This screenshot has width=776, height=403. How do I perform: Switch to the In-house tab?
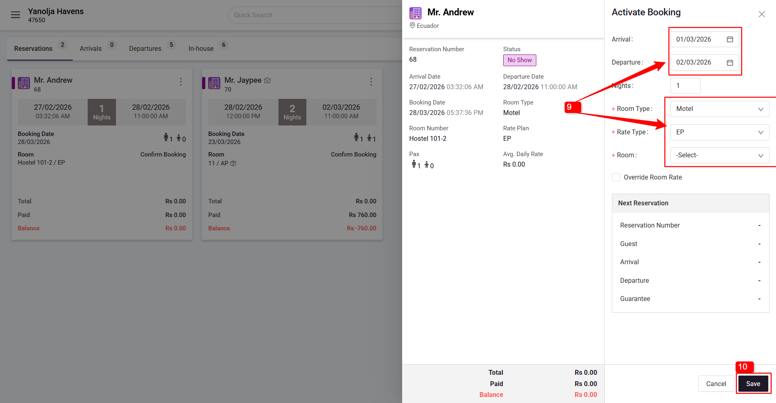coord(208,48)
